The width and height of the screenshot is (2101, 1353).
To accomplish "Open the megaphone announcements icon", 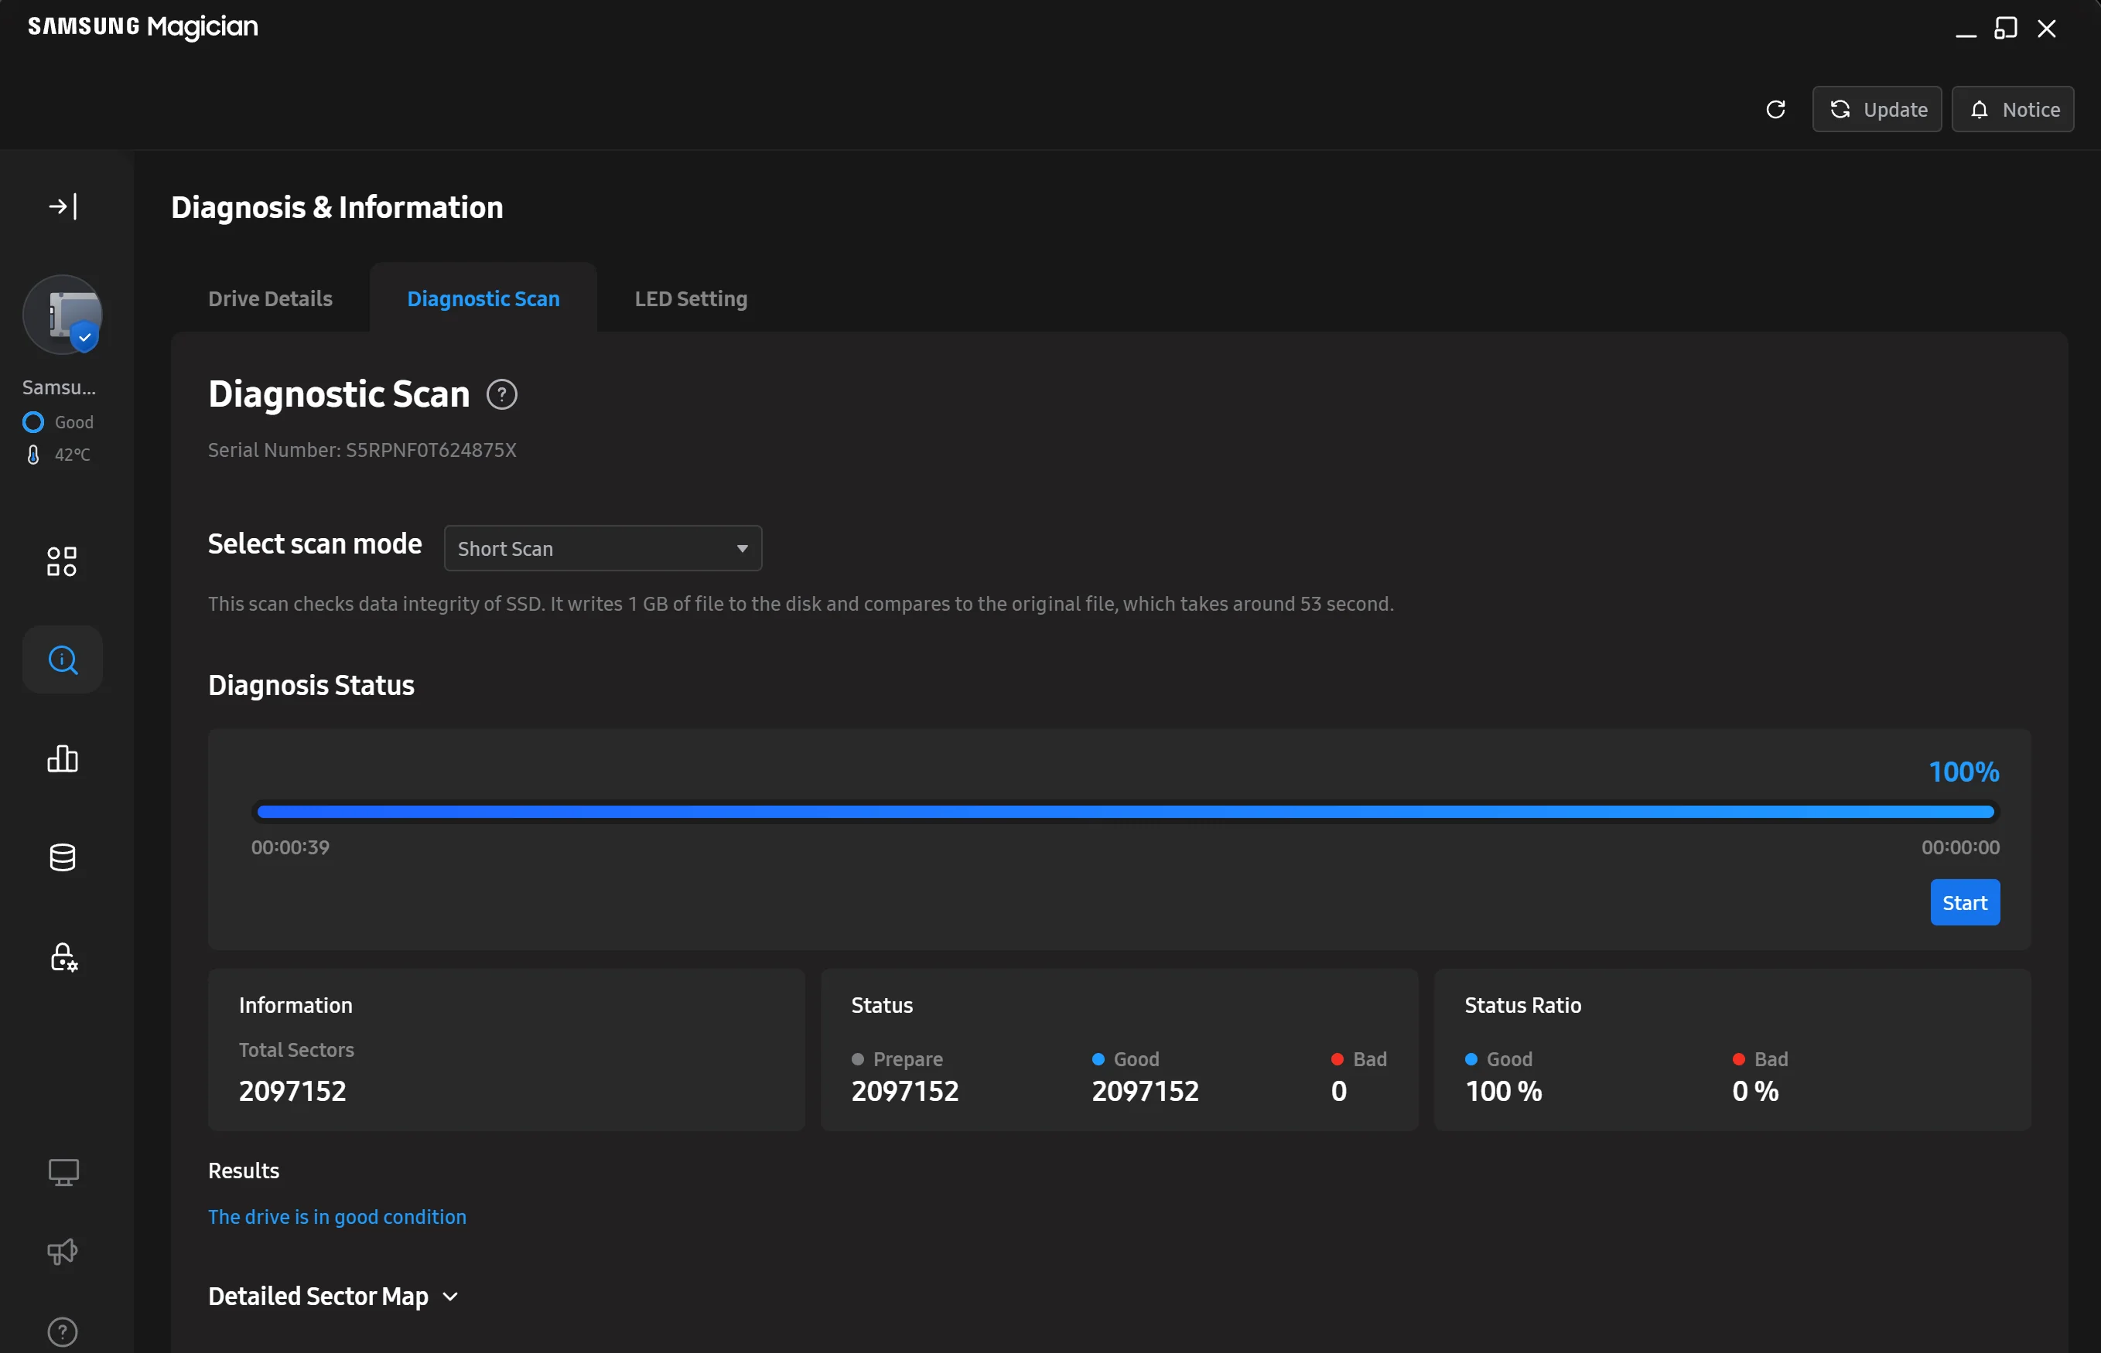I will click(x=63, y=1252).
